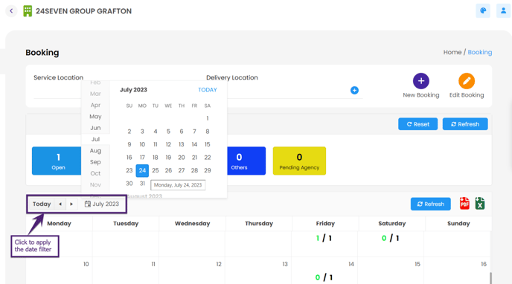This screenshot has width=512, height=284.
Task: Click the Reset button
Action: [417, 124]
